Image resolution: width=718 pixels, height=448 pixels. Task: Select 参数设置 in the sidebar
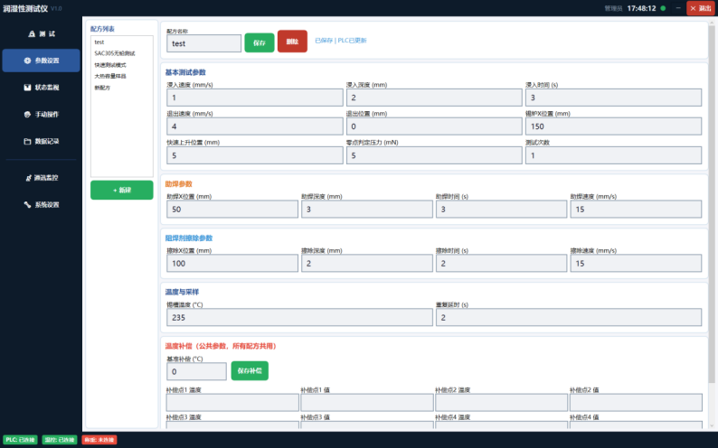(41, 61)
